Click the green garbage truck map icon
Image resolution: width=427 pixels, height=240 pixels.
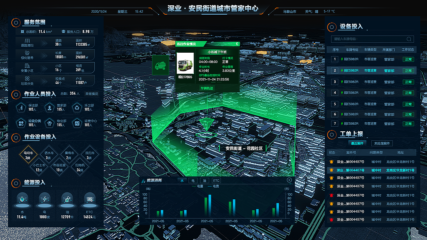[x=160, y=65]
